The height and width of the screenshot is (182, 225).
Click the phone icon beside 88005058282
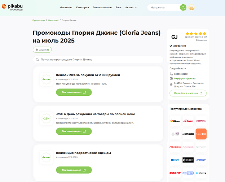pos(171,74)
